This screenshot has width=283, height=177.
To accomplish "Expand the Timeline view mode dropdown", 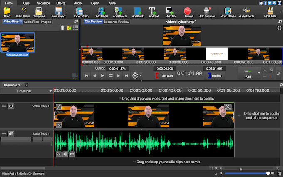I will point(51,90).
